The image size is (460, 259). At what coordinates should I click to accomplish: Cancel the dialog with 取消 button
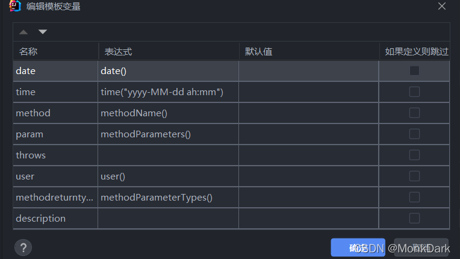(421, 248)
